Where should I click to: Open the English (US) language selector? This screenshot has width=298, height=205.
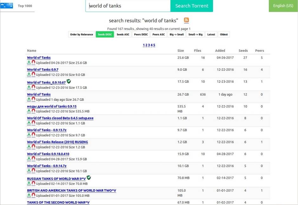click(x=282, y=6)
